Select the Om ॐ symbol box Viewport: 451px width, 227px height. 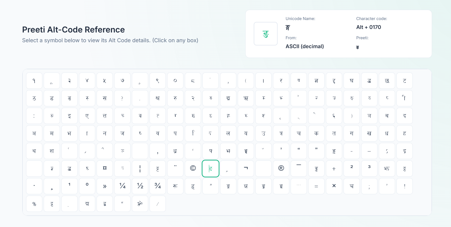coord(140,204)
